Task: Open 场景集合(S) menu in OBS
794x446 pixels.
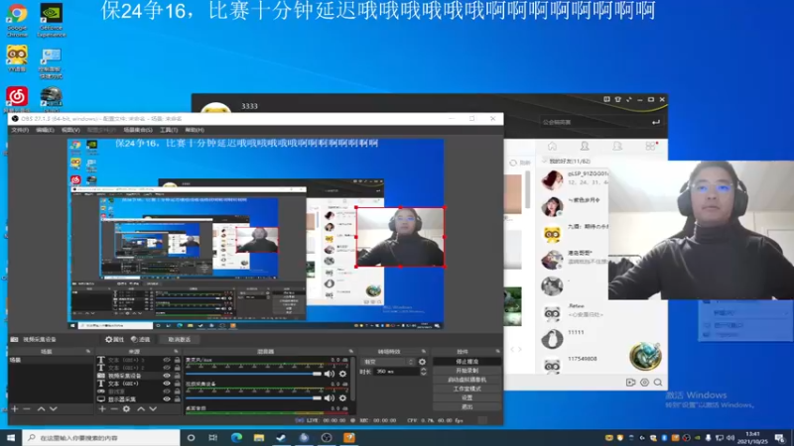Action: 138,130
